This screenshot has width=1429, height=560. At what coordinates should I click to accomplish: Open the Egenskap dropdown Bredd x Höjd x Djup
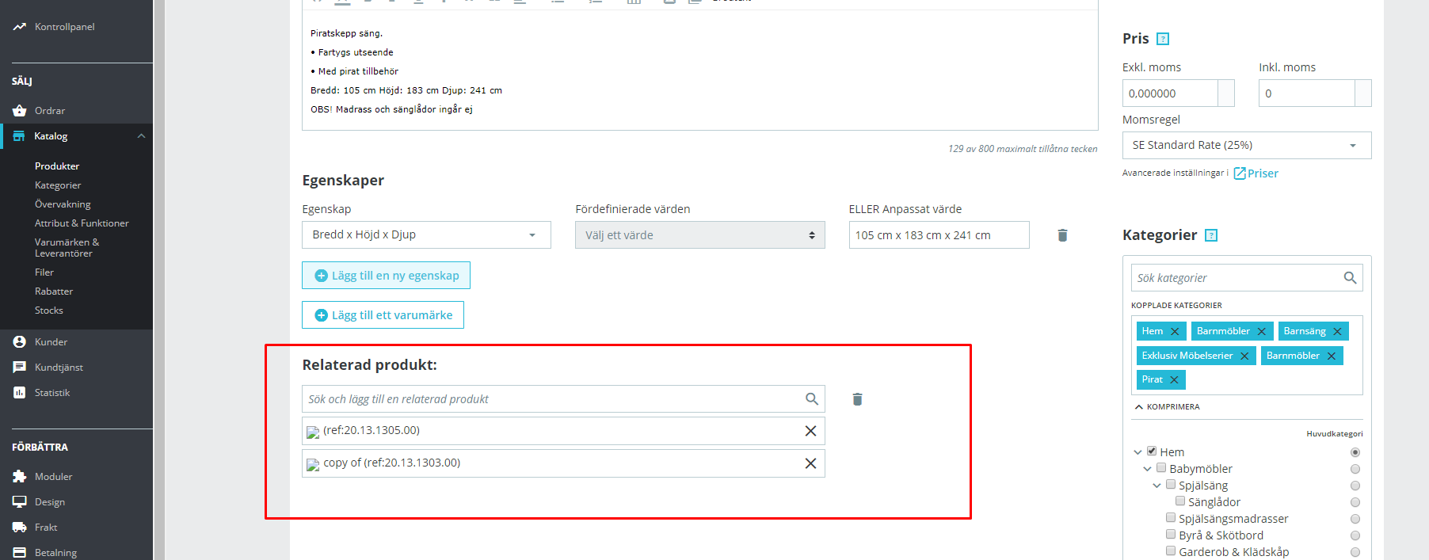426,235
